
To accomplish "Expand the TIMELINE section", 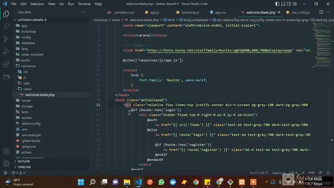I will 24,167.
